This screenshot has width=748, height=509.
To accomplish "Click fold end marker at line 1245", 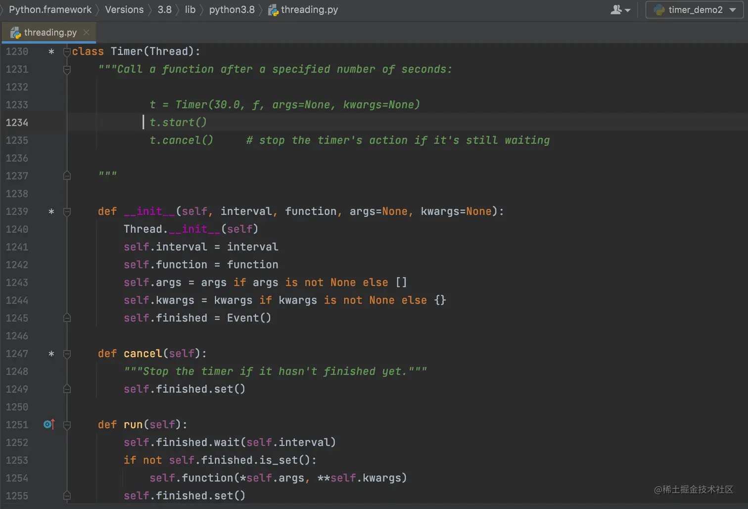I will tap(67, 318).
